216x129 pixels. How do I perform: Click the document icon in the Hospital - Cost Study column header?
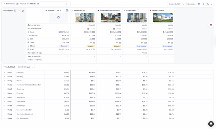pyautogui.click(x=67, y=11)
